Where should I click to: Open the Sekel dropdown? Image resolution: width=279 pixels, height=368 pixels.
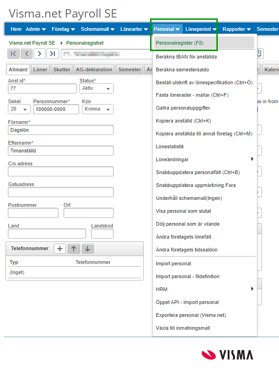19,109
